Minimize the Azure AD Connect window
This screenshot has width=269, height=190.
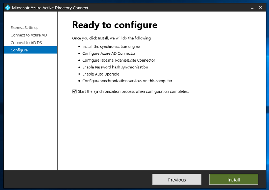click(252, 8)
